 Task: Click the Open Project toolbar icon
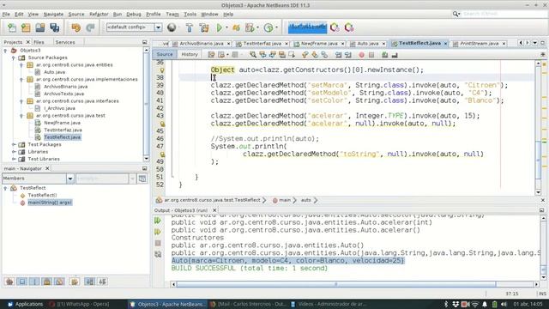pyautogui.click(x=40, y=27)
